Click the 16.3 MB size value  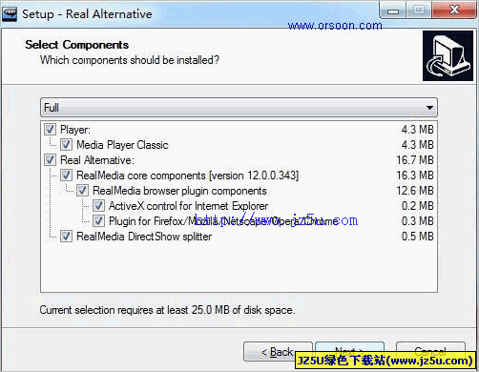[x=415, y=176]
